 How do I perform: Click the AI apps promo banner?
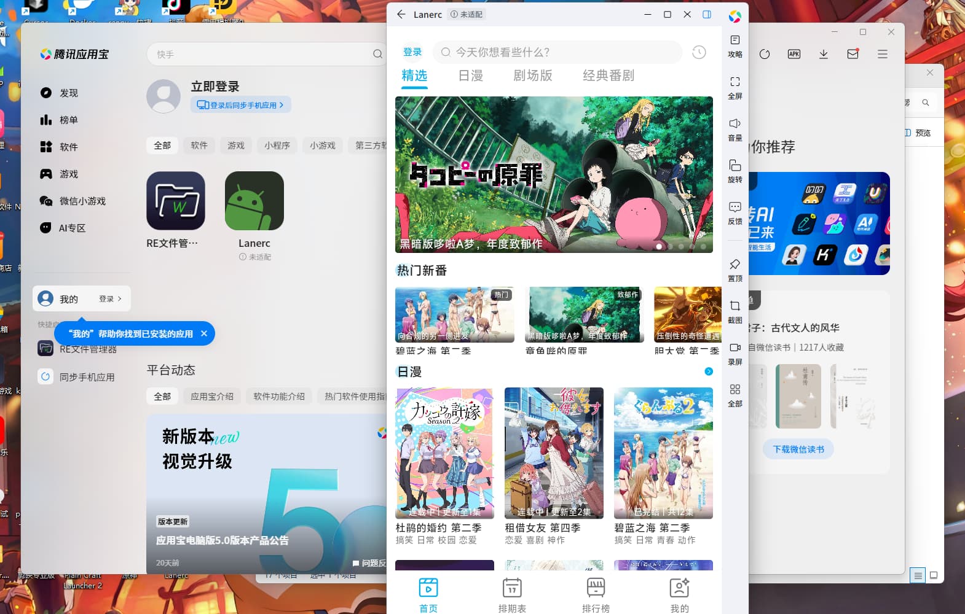tap(819, 223)
